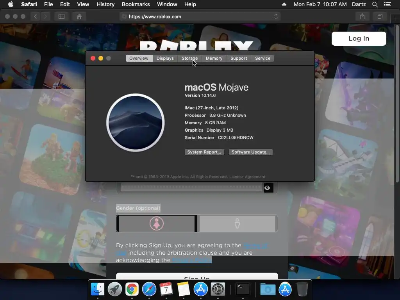
Task: Click the Version 10.14.6 text
Action: [200, 95]
